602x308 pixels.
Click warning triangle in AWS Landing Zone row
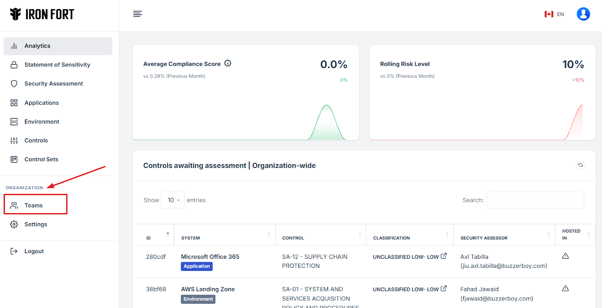tap(565, 288)
